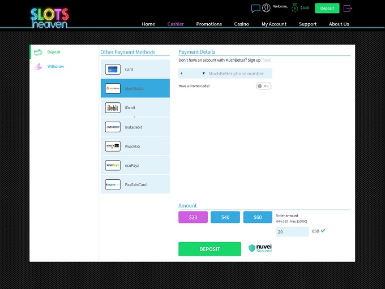Open the Cashier menu item
Image resolution: width=385 pixels, height=289 pixels.
[176, 24]
